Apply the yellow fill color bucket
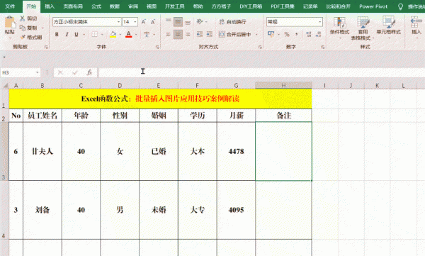Image resolution: width=425 pixels, height=256 pixels. tap(113, 34)
